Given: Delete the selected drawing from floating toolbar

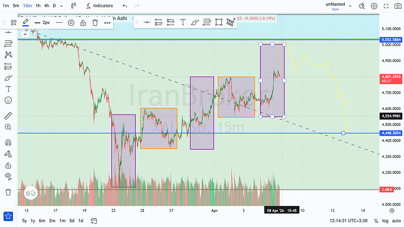Looking at the screenshot, I should (x=95, y=23).
